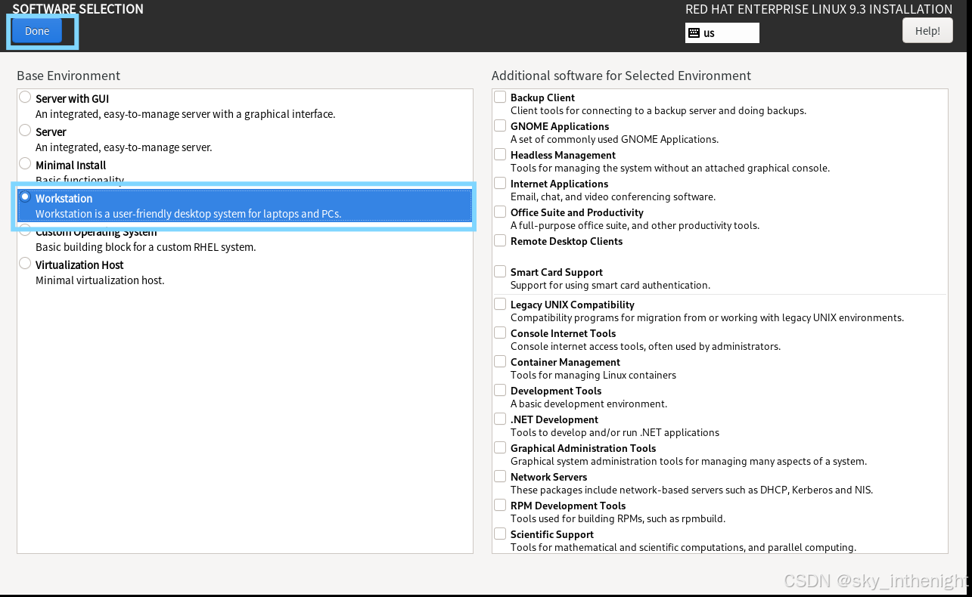
Task: Click 'Support for using smart card authentication.' text
Action: [610, 285]
